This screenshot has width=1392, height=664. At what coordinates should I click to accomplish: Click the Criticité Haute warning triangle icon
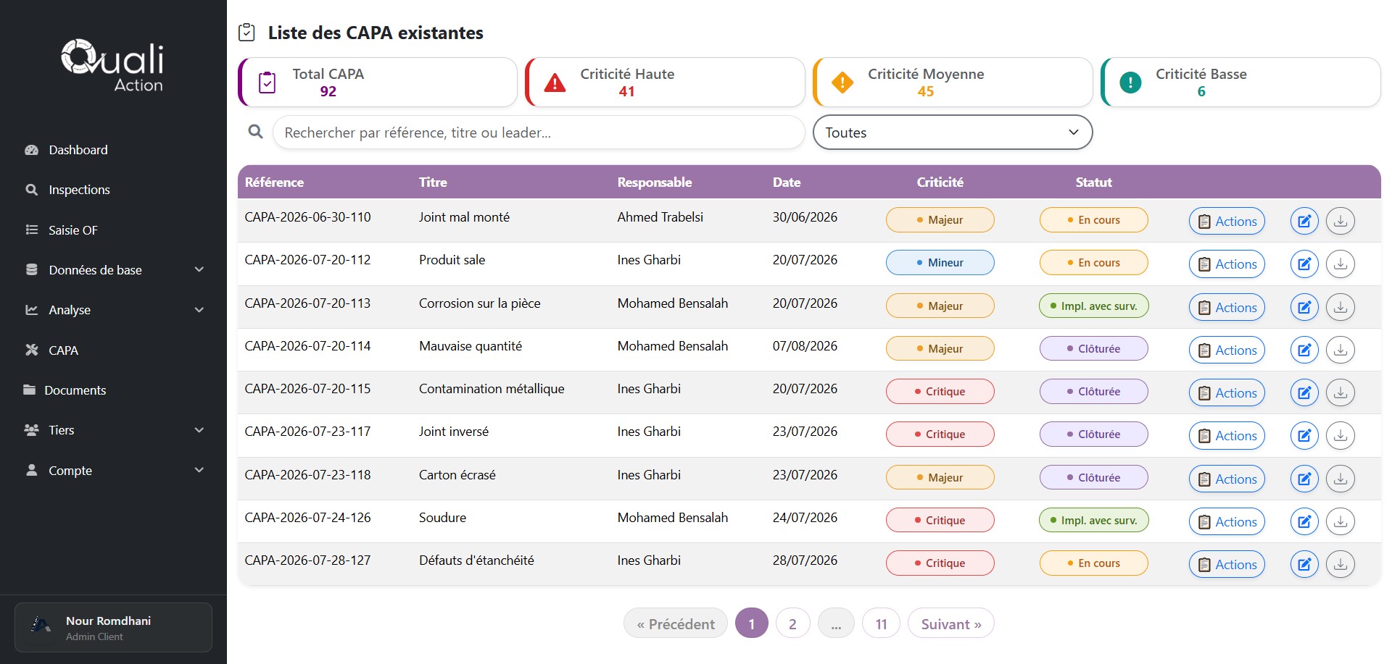555,83
